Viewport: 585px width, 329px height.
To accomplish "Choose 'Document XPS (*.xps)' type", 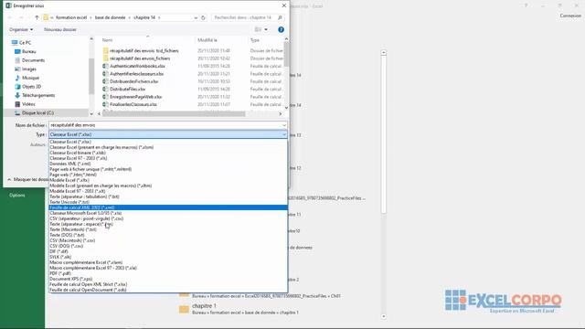I will tap(168, 279).
